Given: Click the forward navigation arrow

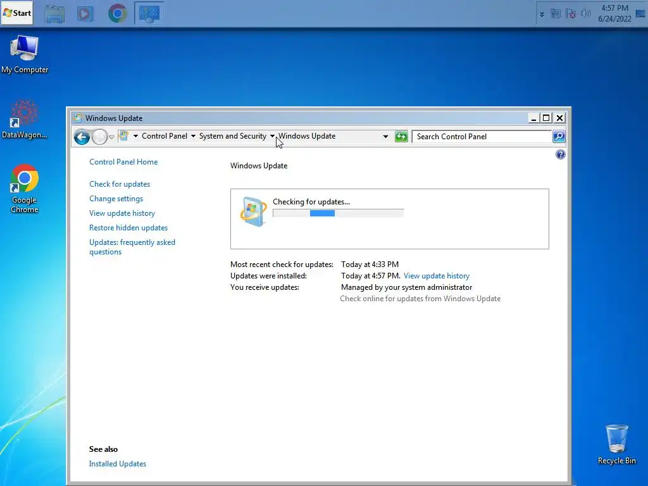Looking at the screenshot, I should click(x=99, y=137).
